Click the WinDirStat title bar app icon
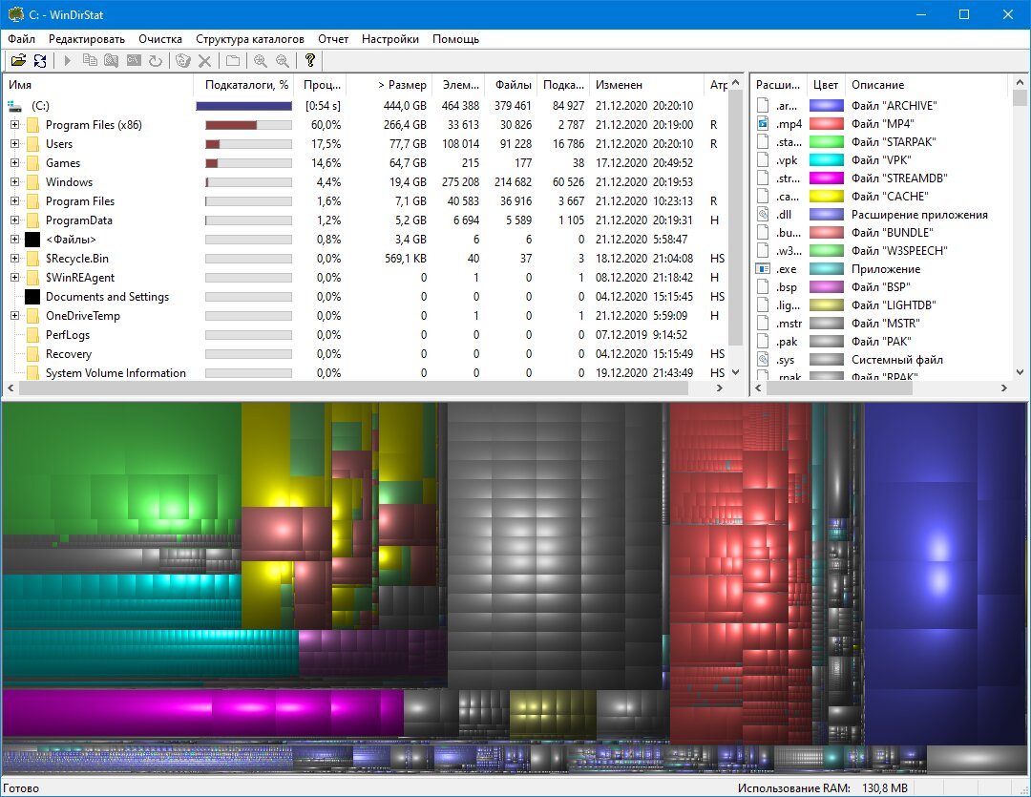This screenshot has height=797, width=1031. pos(15,14)
